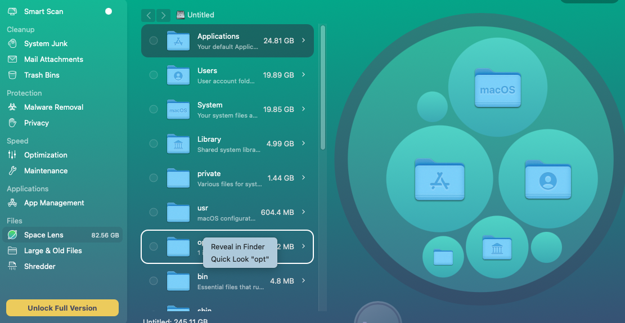Image resolution: width=625 pixels, height=323 pixels.
Task: Click the 82.56 GB Space Lens badge
Action: [x=105, y=235]
